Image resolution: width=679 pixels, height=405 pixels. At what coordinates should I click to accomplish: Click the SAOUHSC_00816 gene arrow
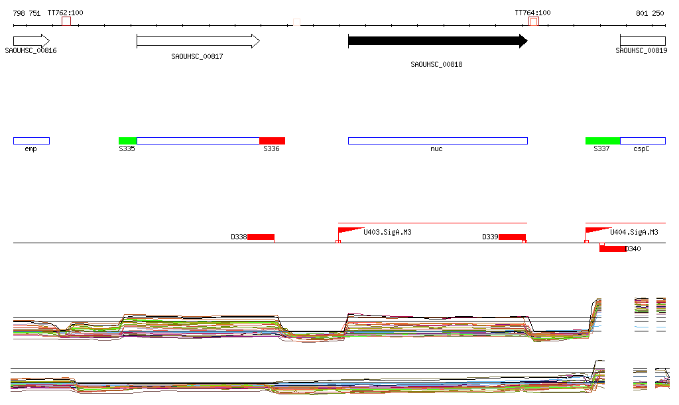pyautogui.click(x=31, y=41)
